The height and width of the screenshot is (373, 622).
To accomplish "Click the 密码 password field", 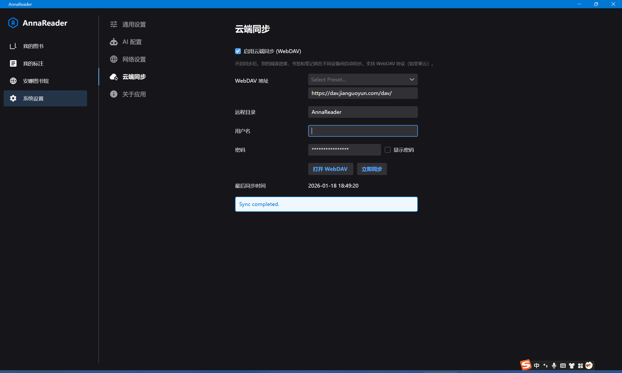I will coord(345,150).
